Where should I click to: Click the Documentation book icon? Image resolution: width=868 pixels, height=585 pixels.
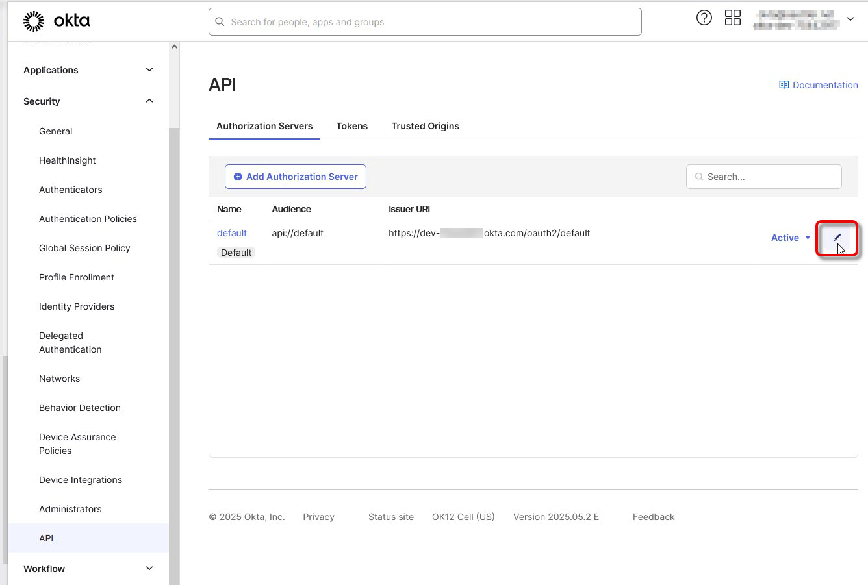(x=784, y=85)
